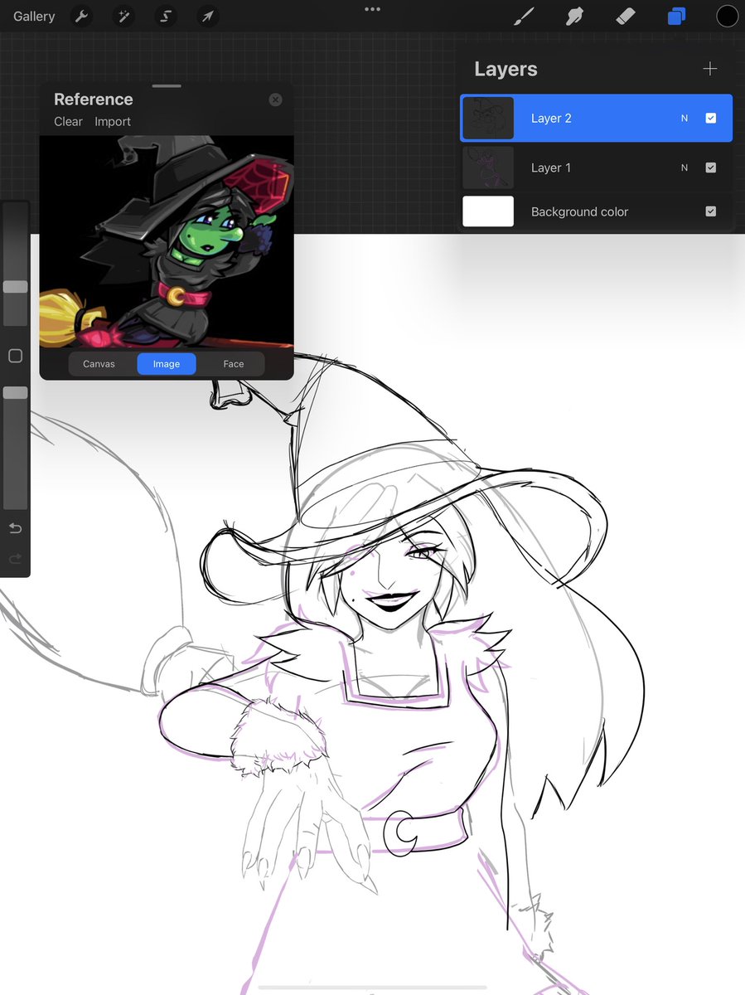Image resolution: width=745 pixels, height=995 pixels.
Task: Toggle Background color visibility checkbox
Action: 710,211
